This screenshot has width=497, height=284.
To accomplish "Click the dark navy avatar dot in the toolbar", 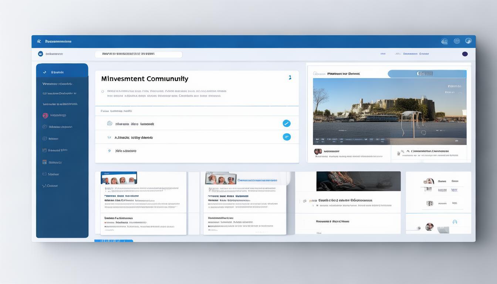I will pyautogui.click(x=465, y=54).
